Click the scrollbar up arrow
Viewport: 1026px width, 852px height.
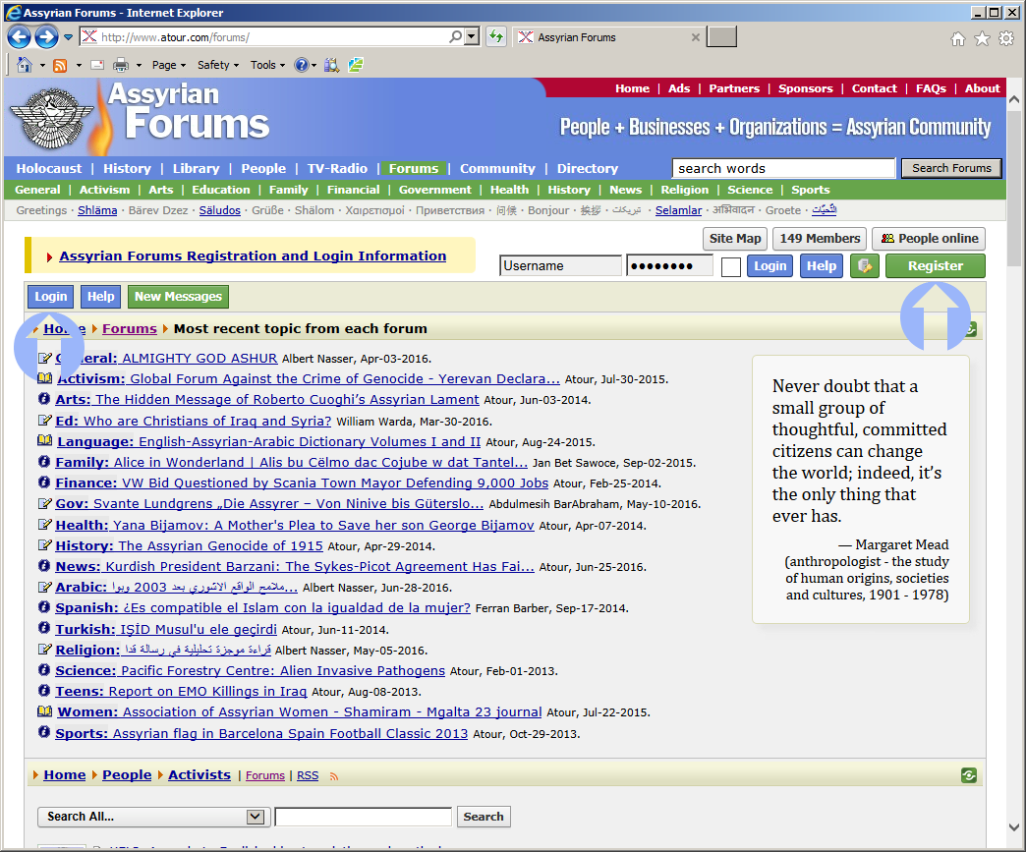coord(1013,99)
